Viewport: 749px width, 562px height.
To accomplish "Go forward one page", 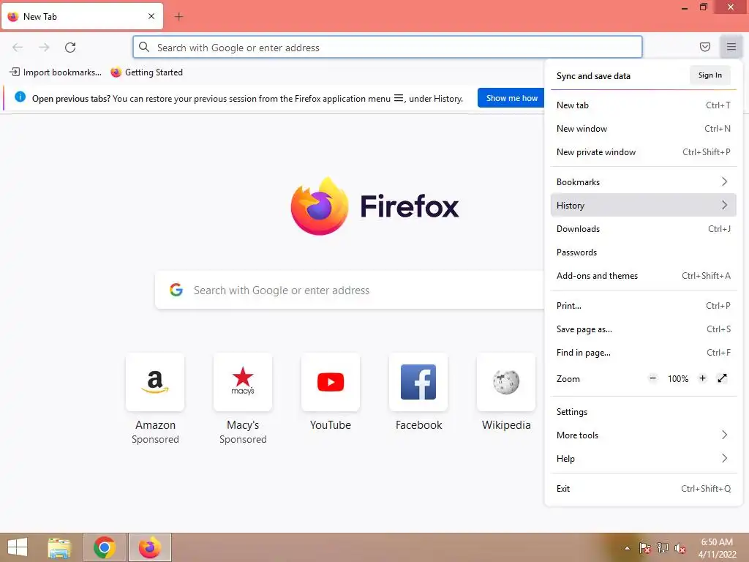I will click(x=44, y=48).
